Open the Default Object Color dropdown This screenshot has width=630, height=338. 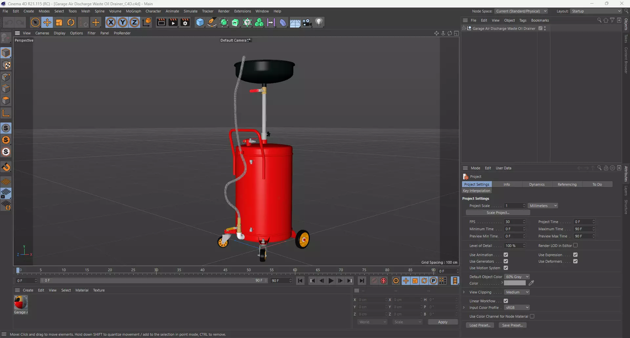point(517,277)
